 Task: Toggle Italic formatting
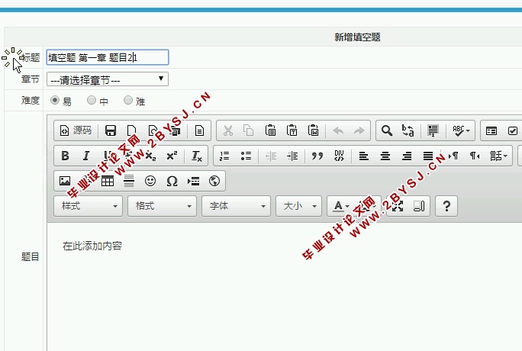pos(86,156)
